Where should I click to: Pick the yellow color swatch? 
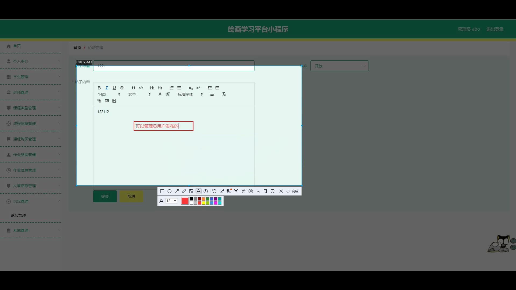(203, 203)
